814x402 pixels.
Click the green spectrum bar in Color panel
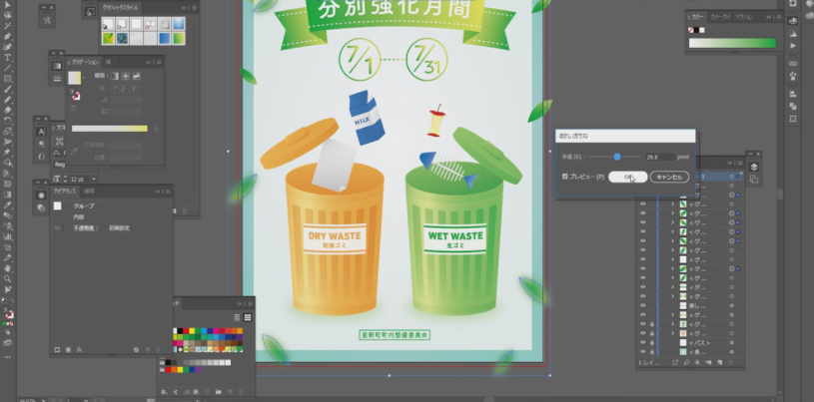point(732,43)
